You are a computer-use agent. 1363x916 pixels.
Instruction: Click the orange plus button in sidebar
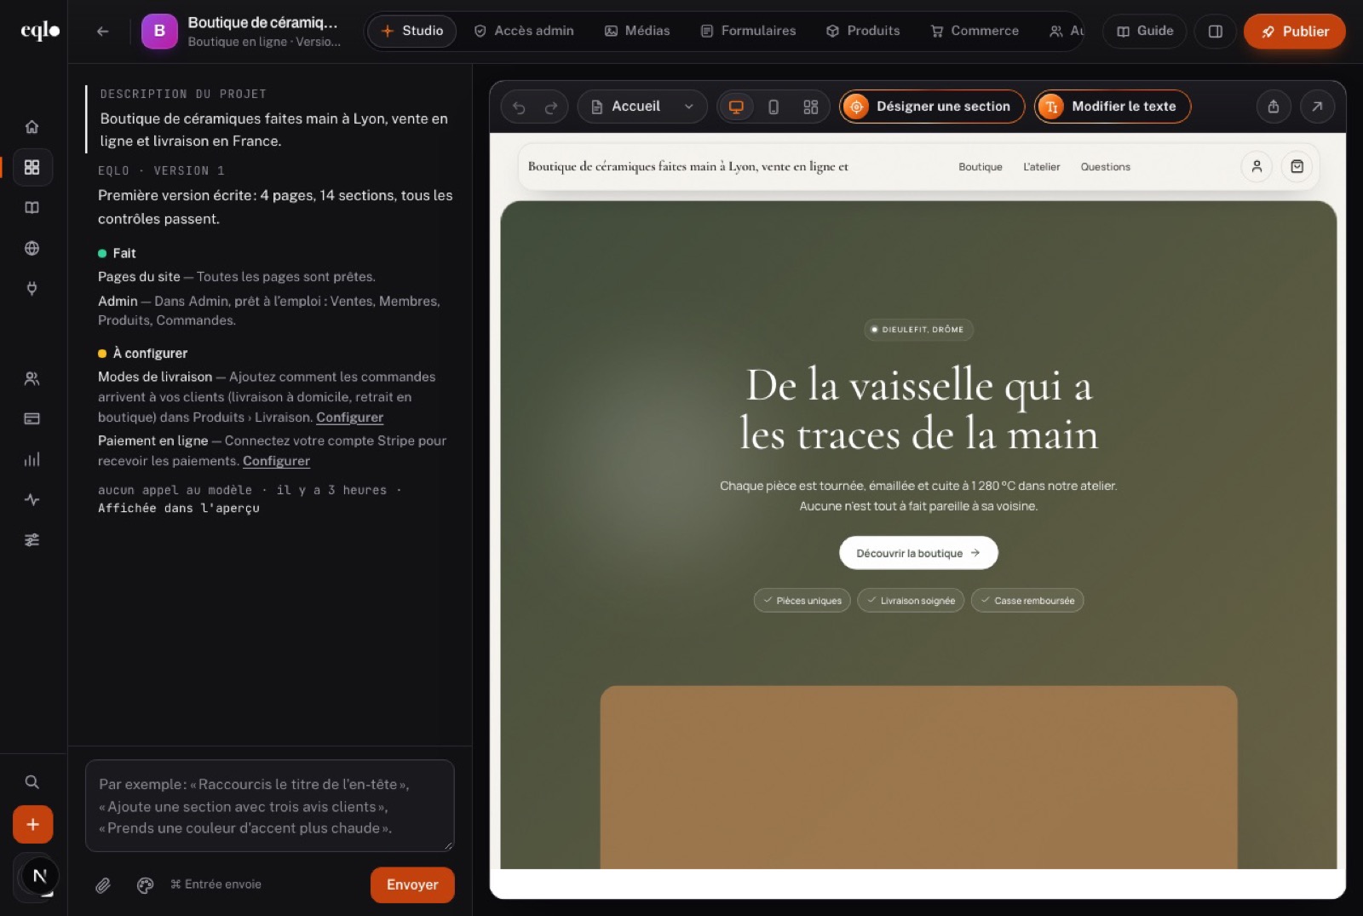coord(32,824)
